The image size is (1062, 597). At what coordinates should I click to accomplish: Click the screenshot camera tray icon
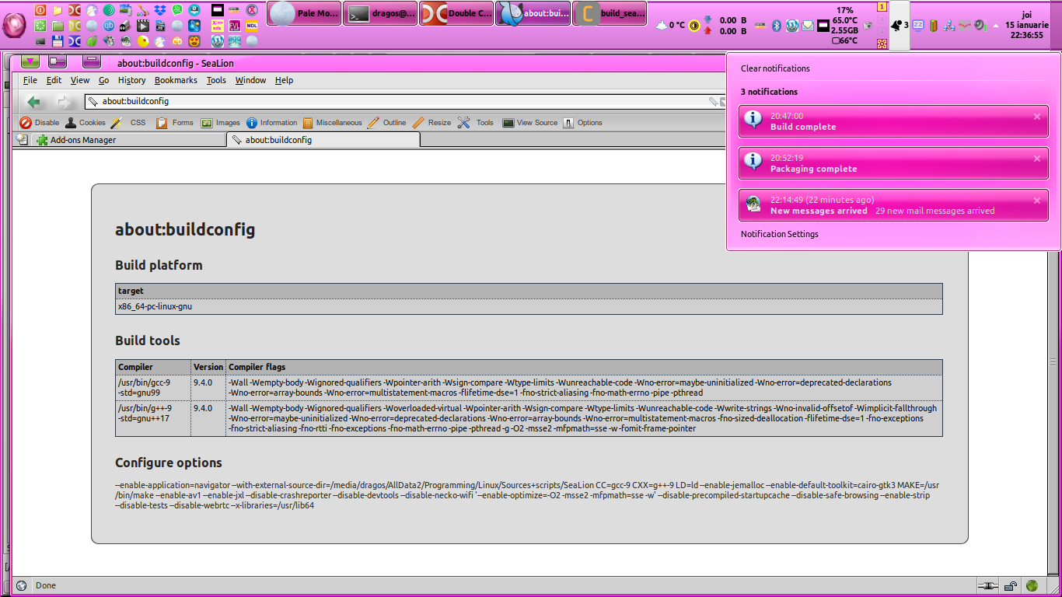tap(868, 26)
